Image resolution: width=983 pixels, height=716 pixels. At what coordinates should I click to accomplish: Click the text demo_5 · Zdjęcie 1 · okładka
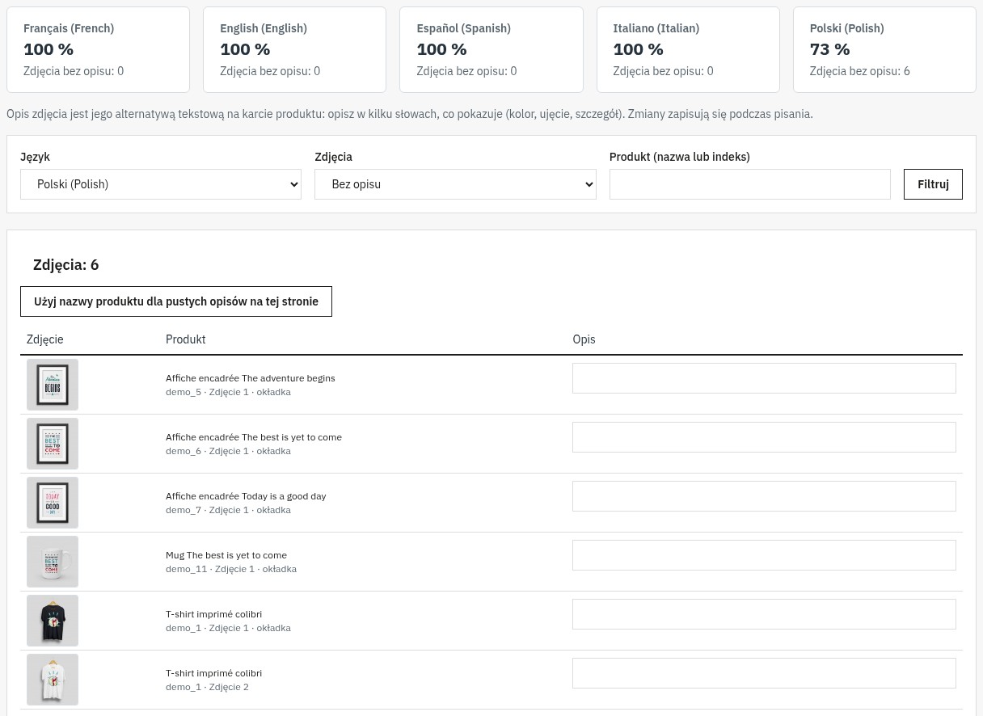click(x=228, y=392)
